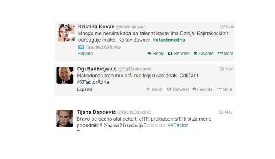
Task: Open the 27 Nov tweet timestamp
Action: pos(227,27)
